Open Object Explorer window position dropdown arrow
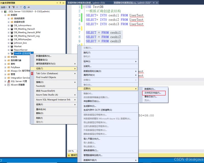Screen dimensions: 204x163 coord(57,3)
